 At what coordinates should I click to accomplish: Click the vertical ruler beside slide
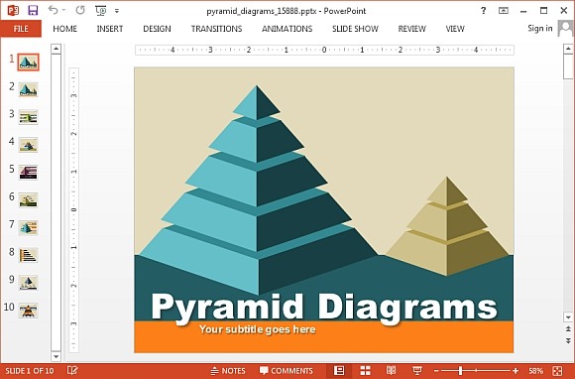coord(73,210)
